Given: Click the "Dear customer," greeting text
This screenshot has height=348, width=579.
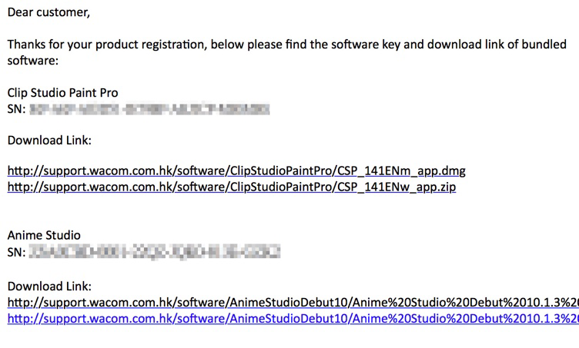Looking at the screenshot, I should pyautogui.click(x=49, y=12).
